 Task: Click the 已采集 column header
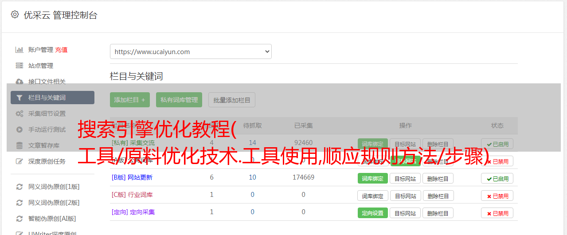(x=303, y=125)
